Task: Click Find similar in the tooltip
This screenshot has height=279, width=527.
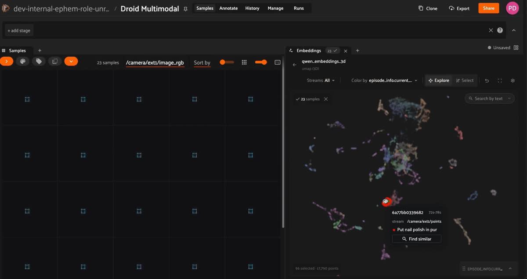Action: 417,239
